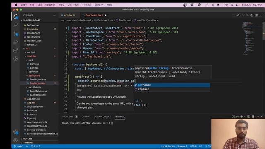
Task: Switch to the OUTPUT panel tab
Action: click(x=86, y=117)
